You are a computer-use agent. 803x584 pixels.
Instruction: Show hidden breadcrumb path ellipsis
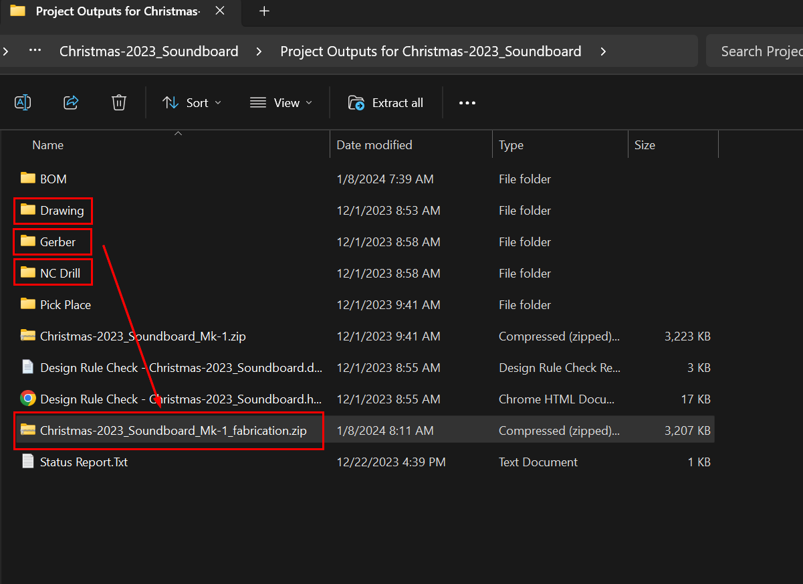pyautogui.click(x=35, y=52)
